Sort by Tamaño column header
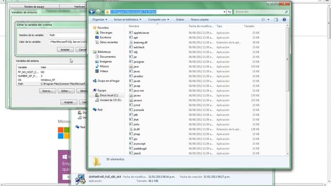The width and height of the screenshot is (331, 186). click(249, 26)
